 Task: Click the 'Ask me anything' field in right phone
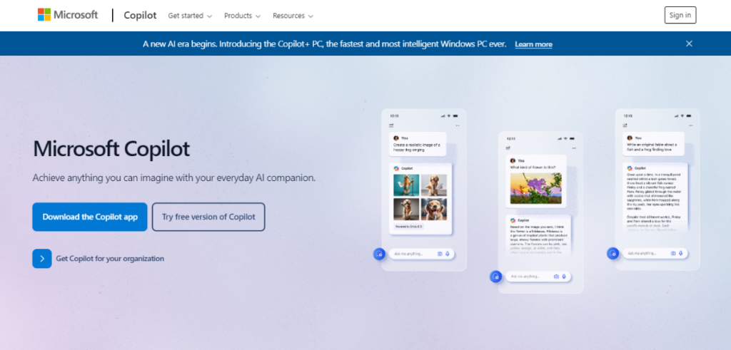pos(655,254)
